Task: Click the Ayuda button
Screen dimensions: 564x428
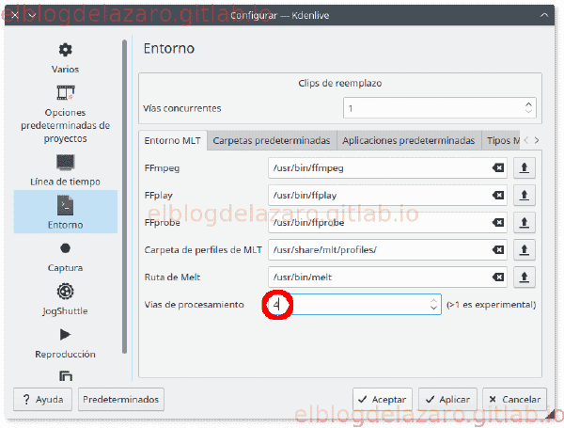Action: (x=42, y=399)
